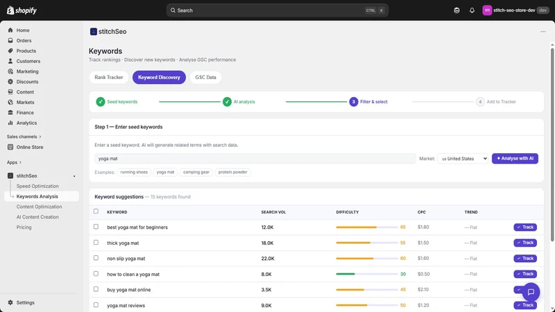Track 'how to clean a yoga mat' keyword

click(525, 274)
